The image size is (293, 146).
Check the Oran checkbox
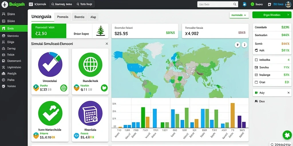(256, 82)
